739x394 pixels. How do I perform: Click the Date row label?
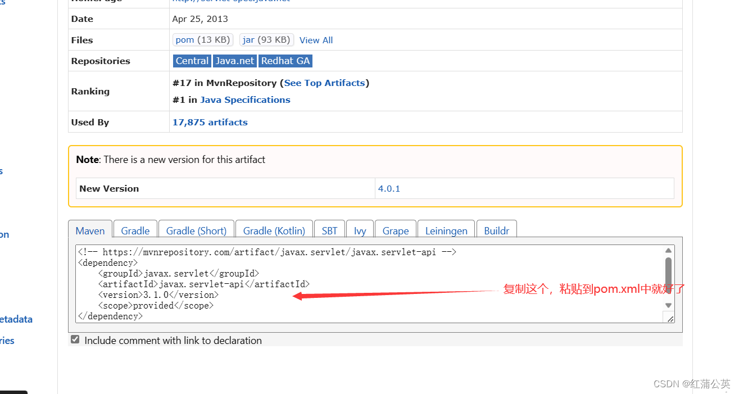point(82,19)
